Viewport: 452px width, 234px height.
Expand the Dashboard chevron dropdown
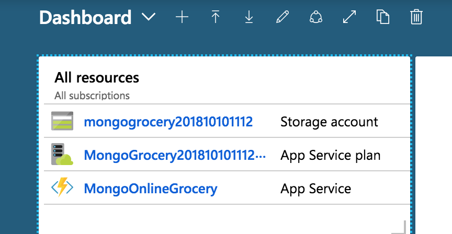(x=149, y=17)
